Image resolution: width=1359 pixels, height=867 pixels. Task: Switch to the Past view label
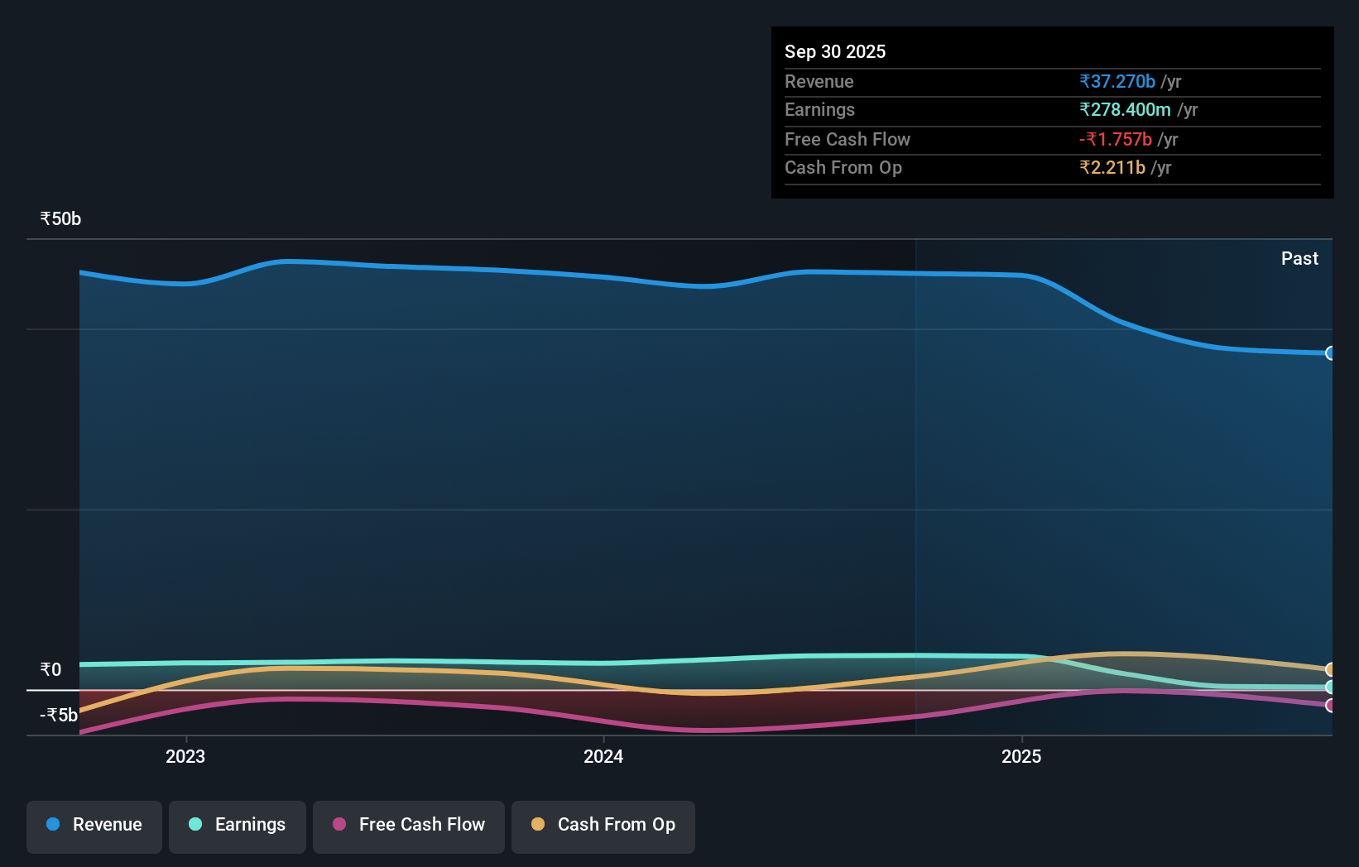1300,258
